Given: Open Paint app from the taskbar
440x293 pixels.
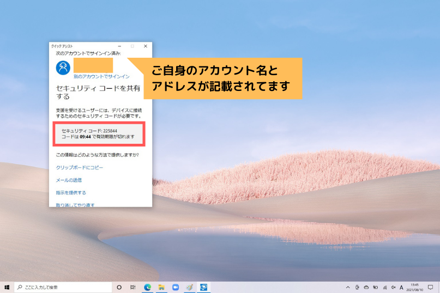Looking at the screenshot, I should coord(189,287).
